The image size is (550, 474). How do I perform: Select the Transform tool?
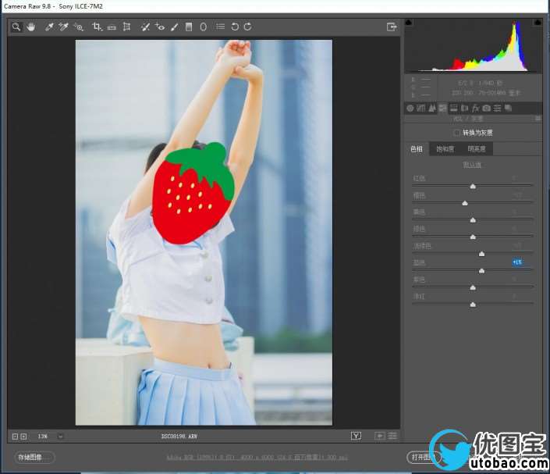point(126,27)
